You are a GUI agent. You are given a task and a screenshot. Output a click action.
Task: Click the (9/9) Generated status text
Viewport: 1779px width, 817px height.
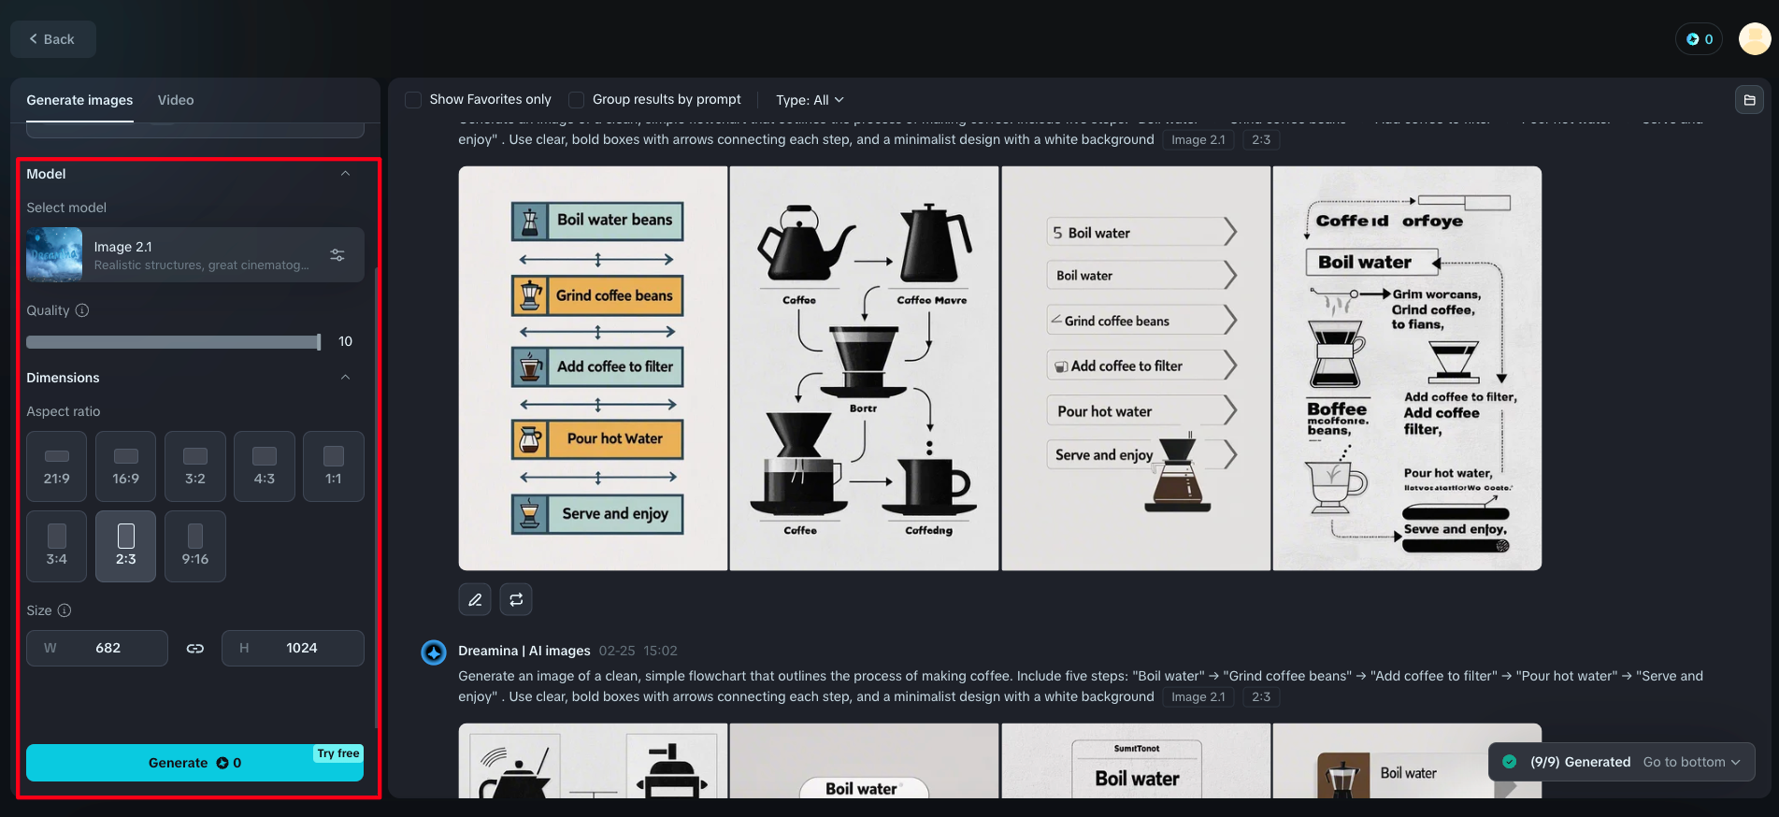pos(1580,762)
